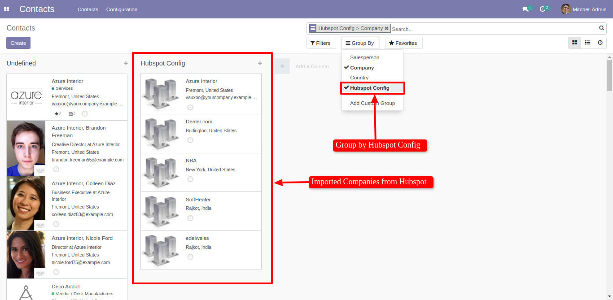Open activity clock on Nicole Ford card
The height and width of the screenshot is (300, 613).
click(x=56, y=272)
